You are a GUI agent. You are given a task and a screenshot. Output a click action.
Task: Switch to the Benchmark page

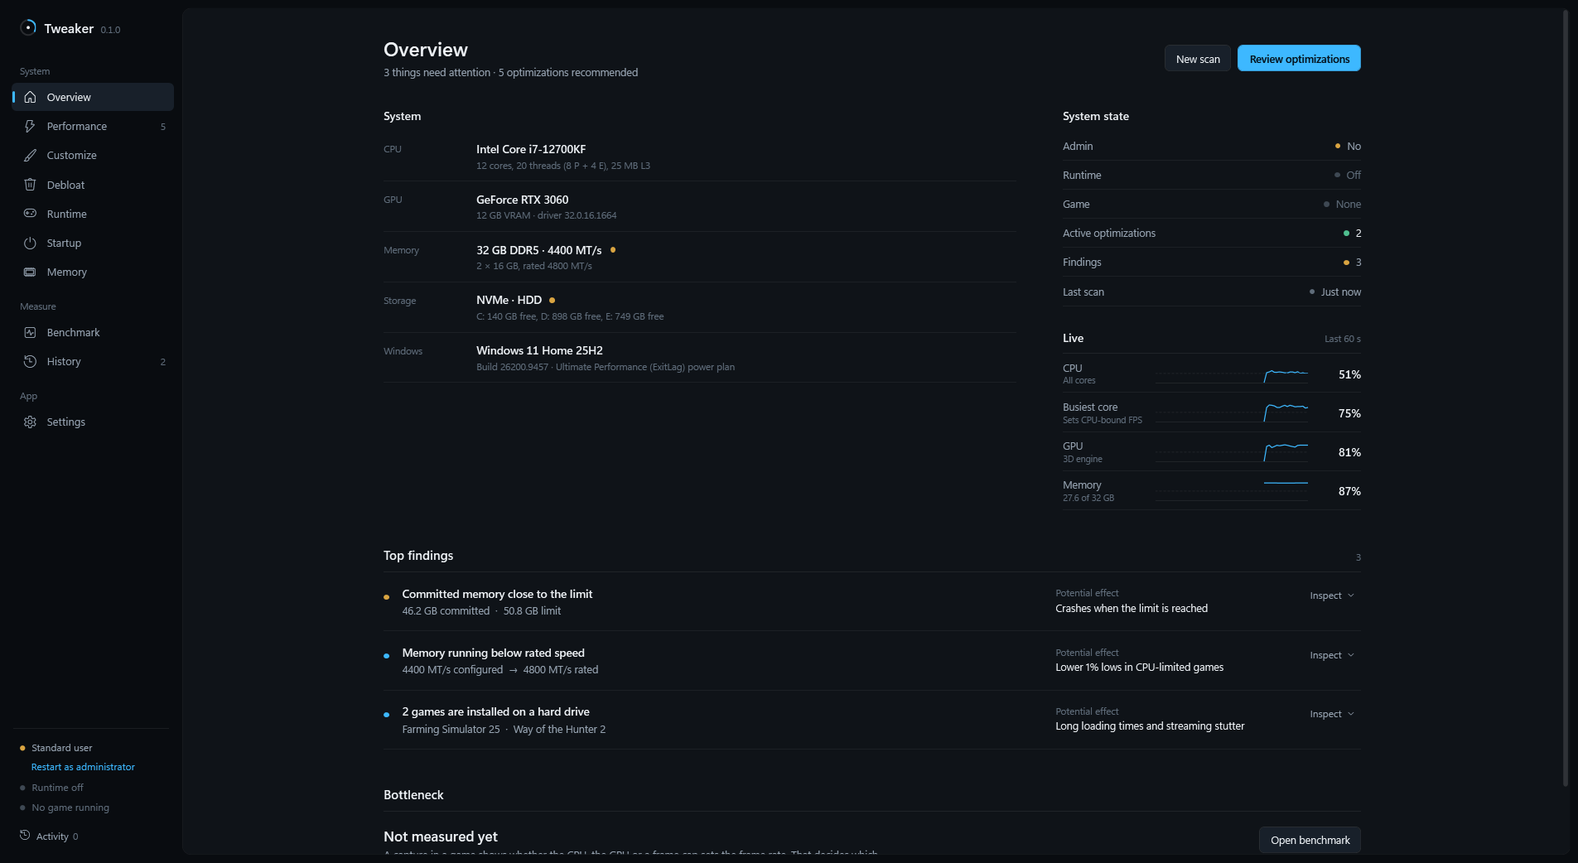click(93, 332)
